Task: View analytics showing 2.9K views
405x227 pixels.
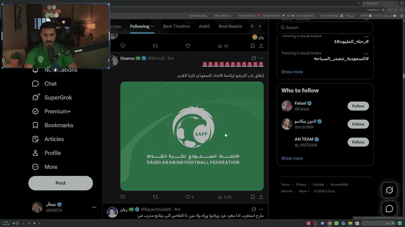Action: 225,197
